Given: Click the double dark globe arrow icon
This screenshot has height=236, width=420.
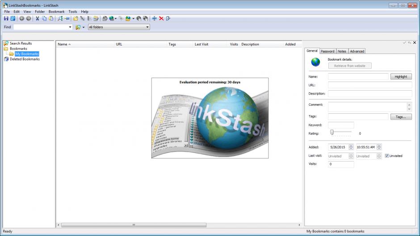Looking at the screenshot, I should (146, 18).
